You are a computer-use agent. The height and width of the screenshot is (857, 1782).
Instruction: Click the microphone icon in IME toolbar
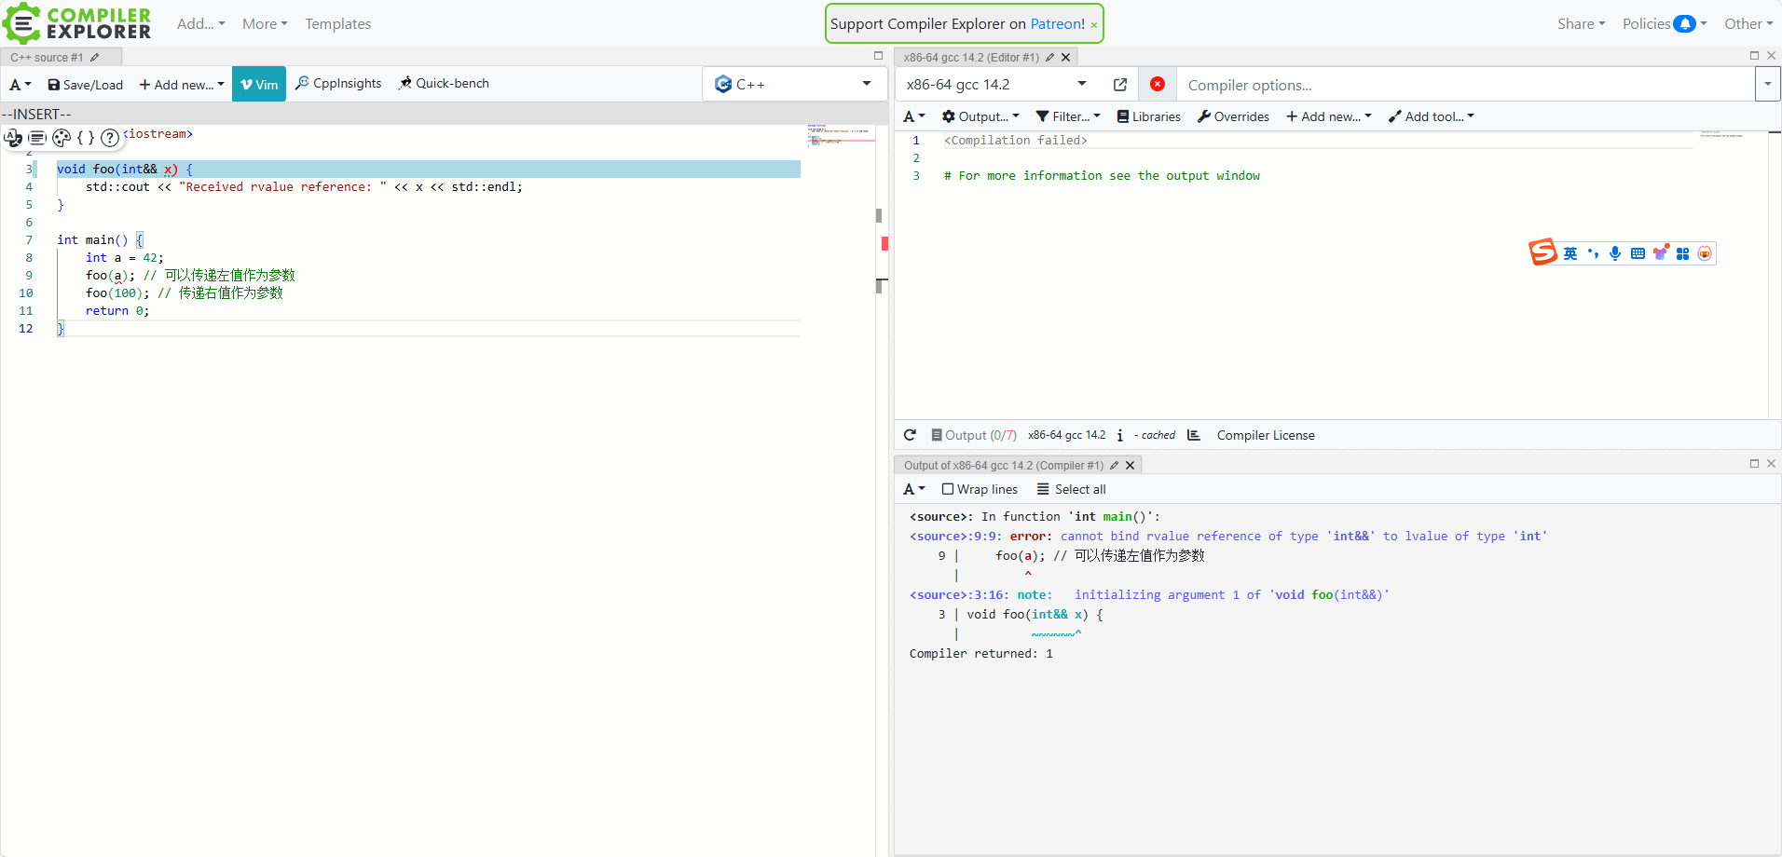click(x=1615, y=253)
